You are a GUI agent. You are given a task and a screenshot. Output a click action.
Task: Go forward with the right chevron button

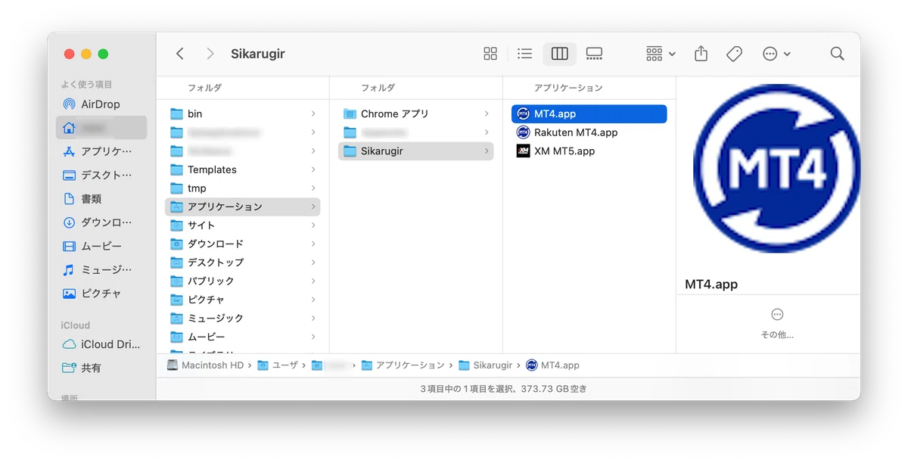[210, 54]
